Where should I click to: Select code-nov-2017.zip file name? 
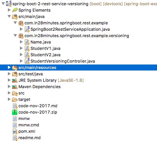tap(38, 112)
